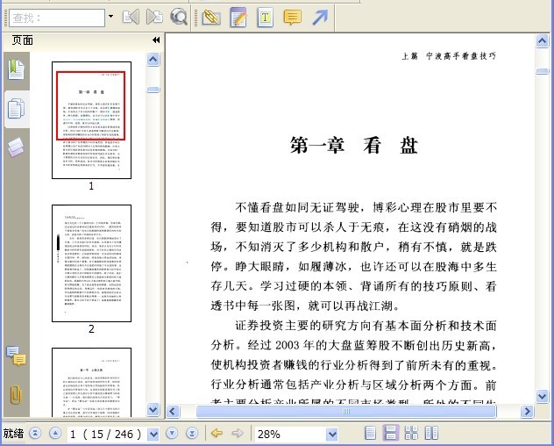The height and width of the screenshot is (446, 554).
Task: Select page 2 thumbnail
Action: click(x=91, y=263)
